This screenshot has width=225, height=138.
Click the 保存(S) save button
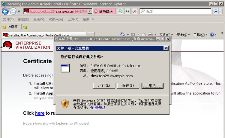click(128, 85)
